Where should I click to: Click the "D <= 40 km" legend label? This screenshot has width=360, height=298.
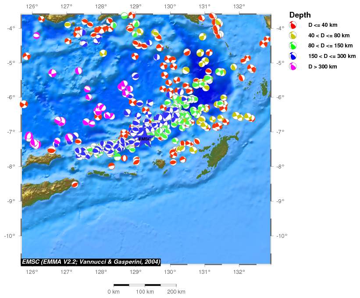coord(322,25)
